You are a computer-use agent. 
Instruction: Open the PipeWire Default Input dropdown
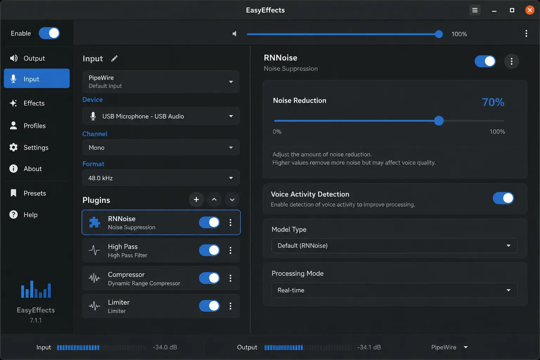coord(161,82)
